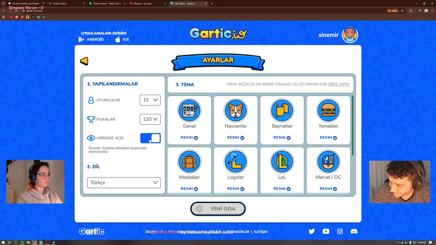Image resolution: width=436 pixels, height=245 pixels.
Task: Click the Giriş Yapın login link
Action: [339, 84]
